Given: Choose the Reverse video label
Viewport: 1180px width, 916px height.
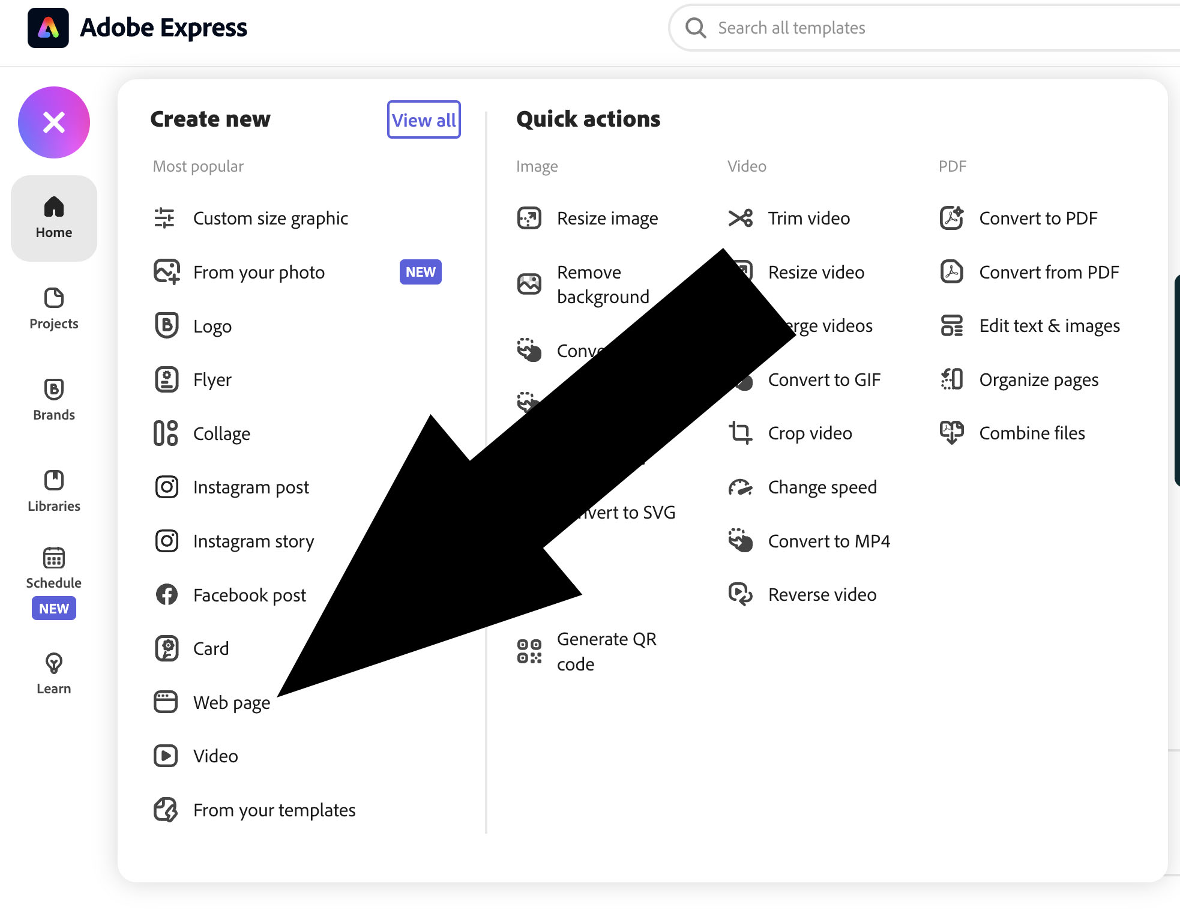Looking at the screenshot, I should 822,595.
